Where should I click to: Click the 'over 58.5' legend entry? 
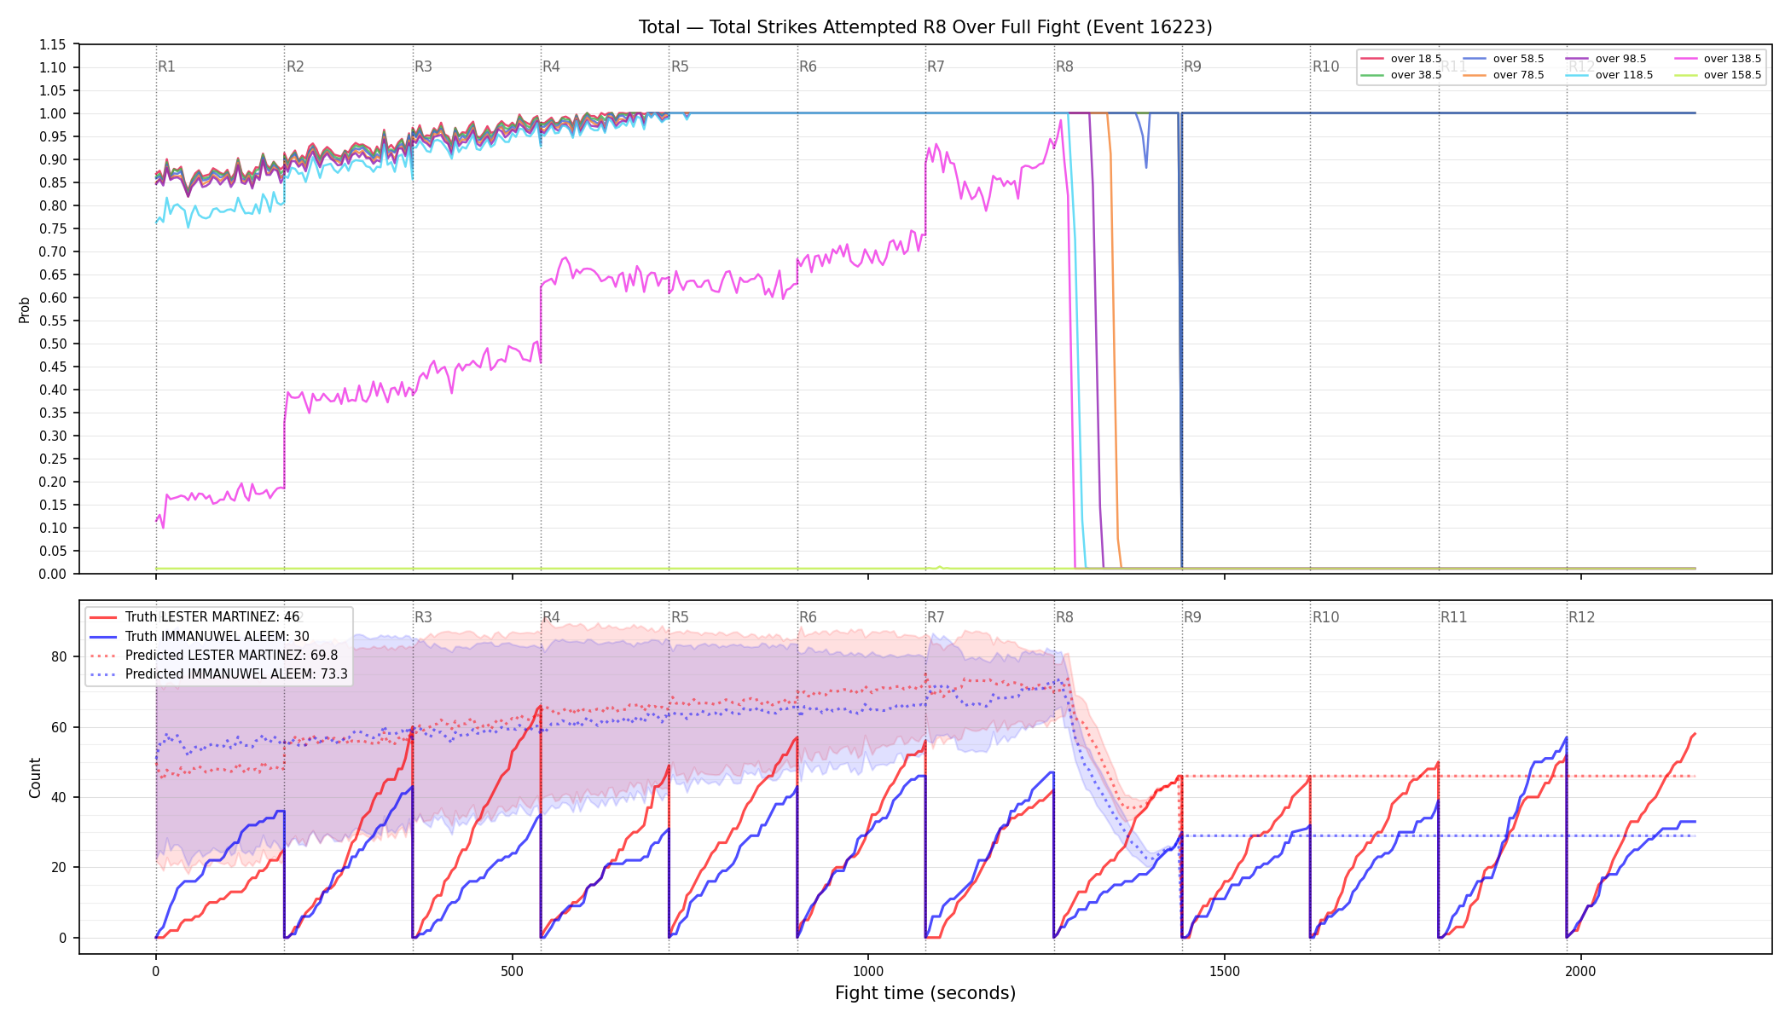tap(1504, 59)
